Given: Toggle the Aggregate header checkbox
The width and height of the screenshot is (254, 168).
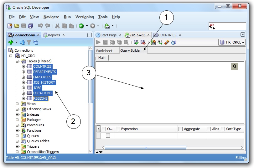Looking at the screenshot, I should pyautogui.click(x=180, y=129).
